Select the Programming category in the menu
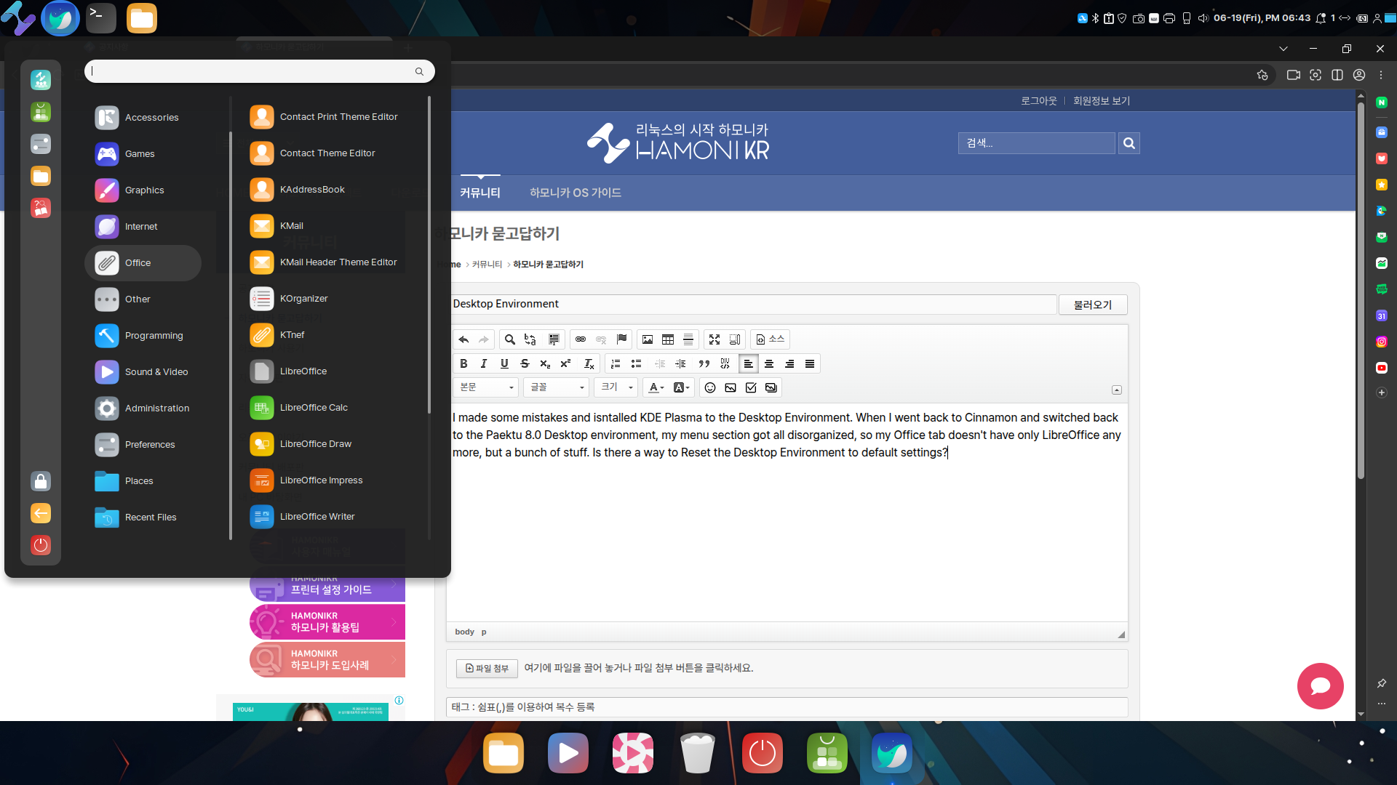 [x=143, y=336]
